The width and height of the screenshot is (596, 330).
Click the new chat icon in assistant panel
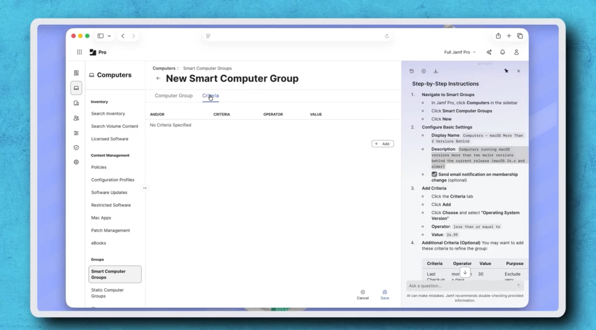coord(423,71)
